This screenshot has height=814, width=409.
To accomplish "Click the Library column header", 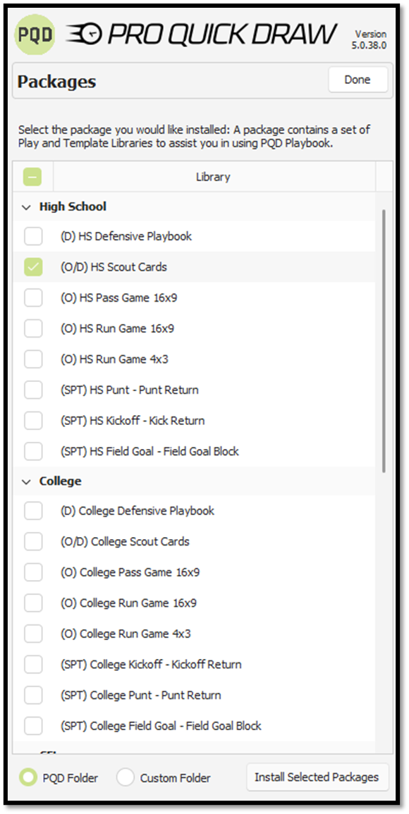I will tap(213, 177).
